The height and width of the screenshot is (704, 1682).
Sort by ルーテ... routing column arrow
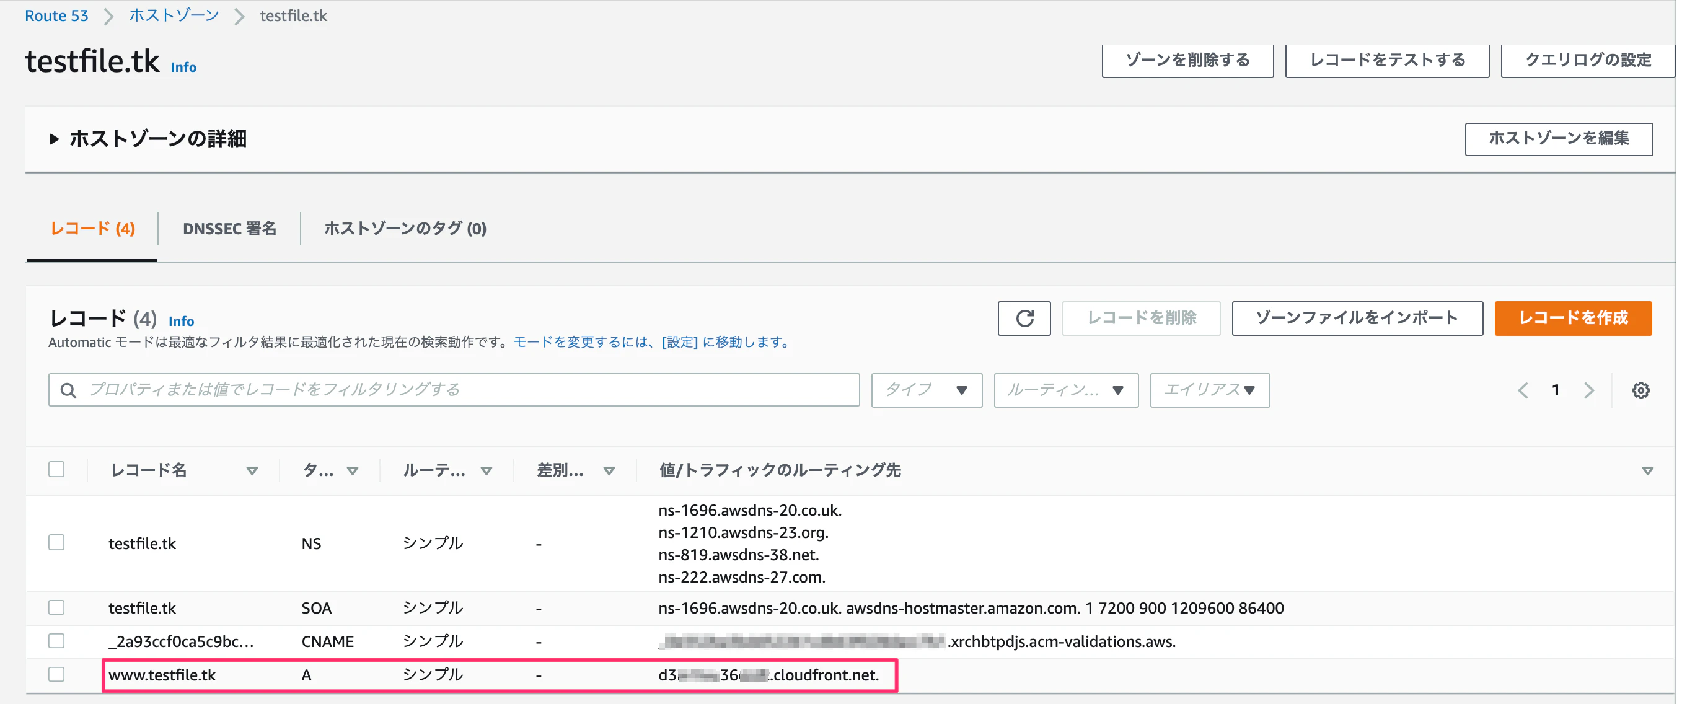point(487,471)
